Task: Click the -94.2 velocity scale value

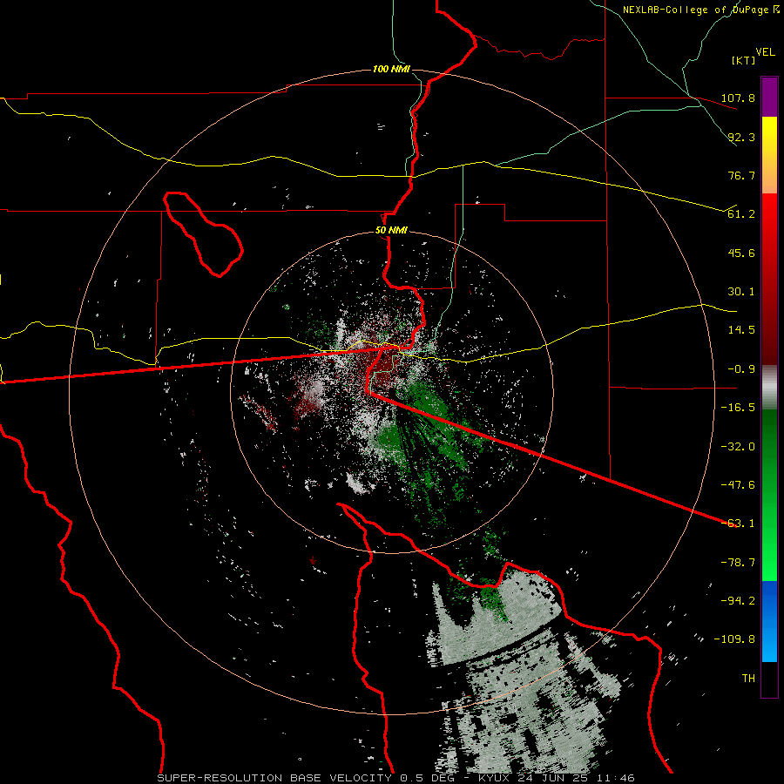Action: (x=738, y=601)
